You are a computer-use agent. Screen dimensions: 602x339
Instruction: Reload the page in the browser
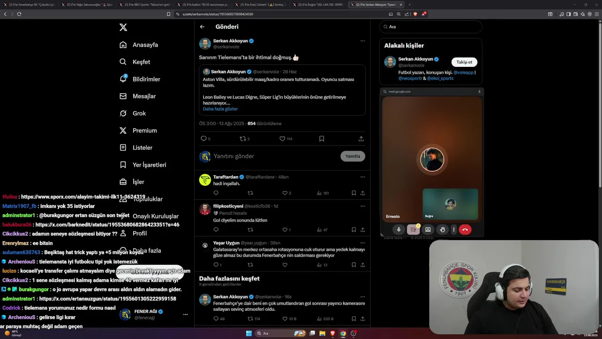[x=19, y=14]
